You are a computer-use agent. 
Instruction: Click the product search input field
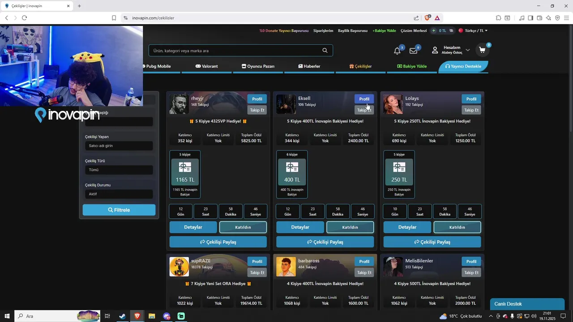pyautogui.click(x=235, y=51)
